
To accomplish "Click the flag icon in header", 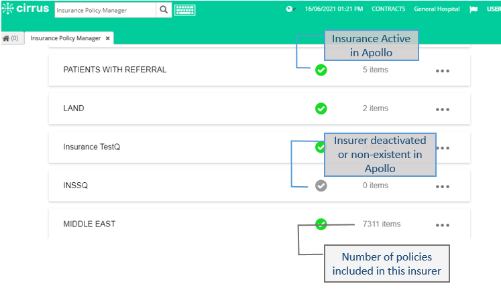I will point(474,9).
